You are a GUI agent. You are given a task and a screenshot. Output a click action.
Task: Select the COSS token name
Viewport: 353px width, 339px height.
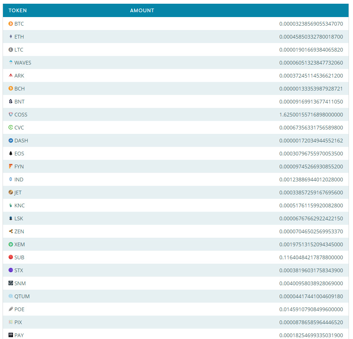[21, 115]
